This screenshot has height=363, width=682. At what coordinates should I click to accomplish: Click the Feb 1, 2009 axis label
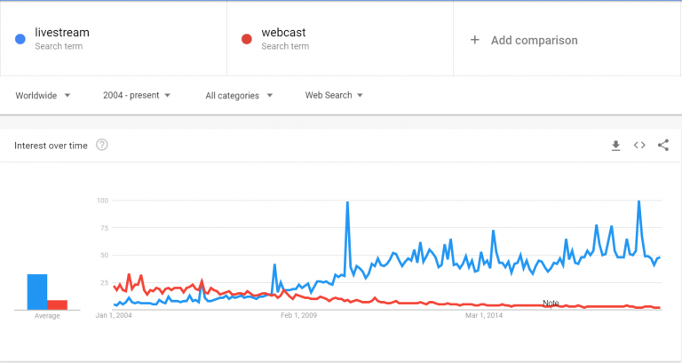coord(299,315)
